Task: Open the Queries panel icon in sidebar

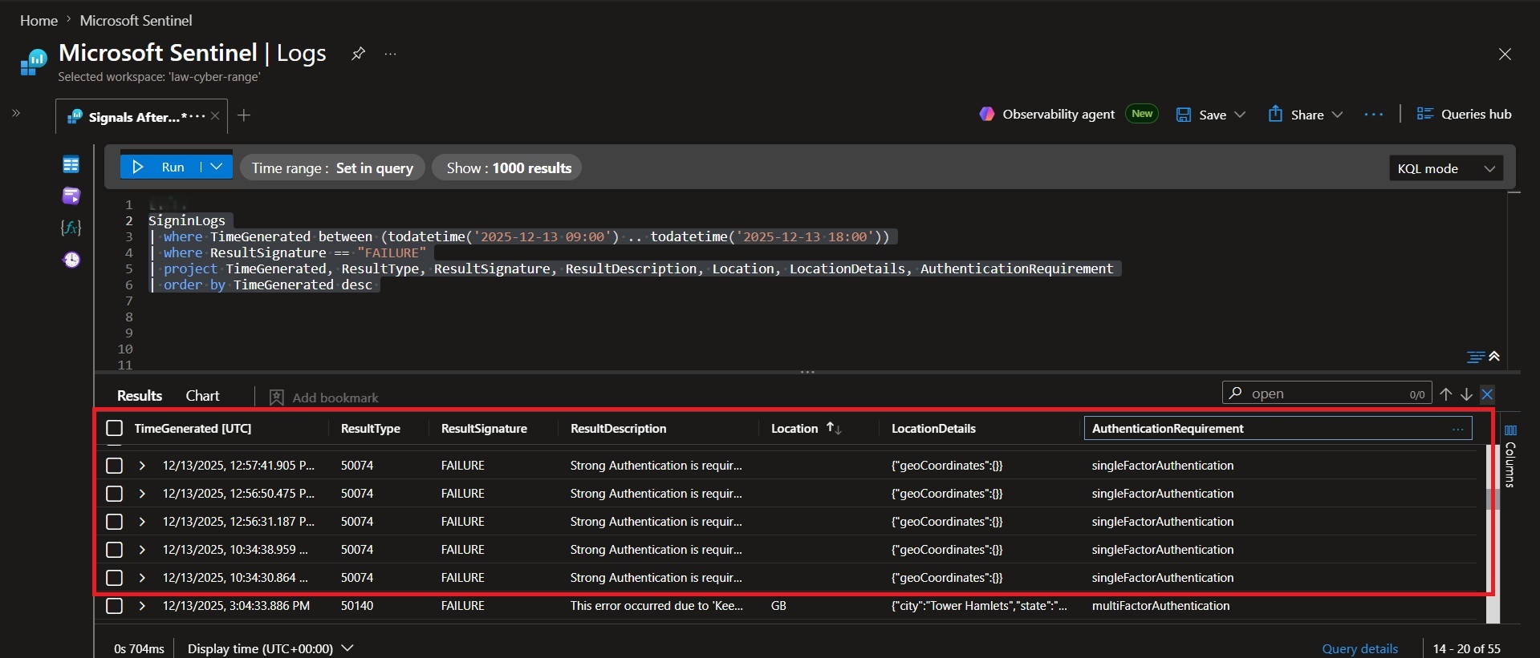Action: coord(71,196)
